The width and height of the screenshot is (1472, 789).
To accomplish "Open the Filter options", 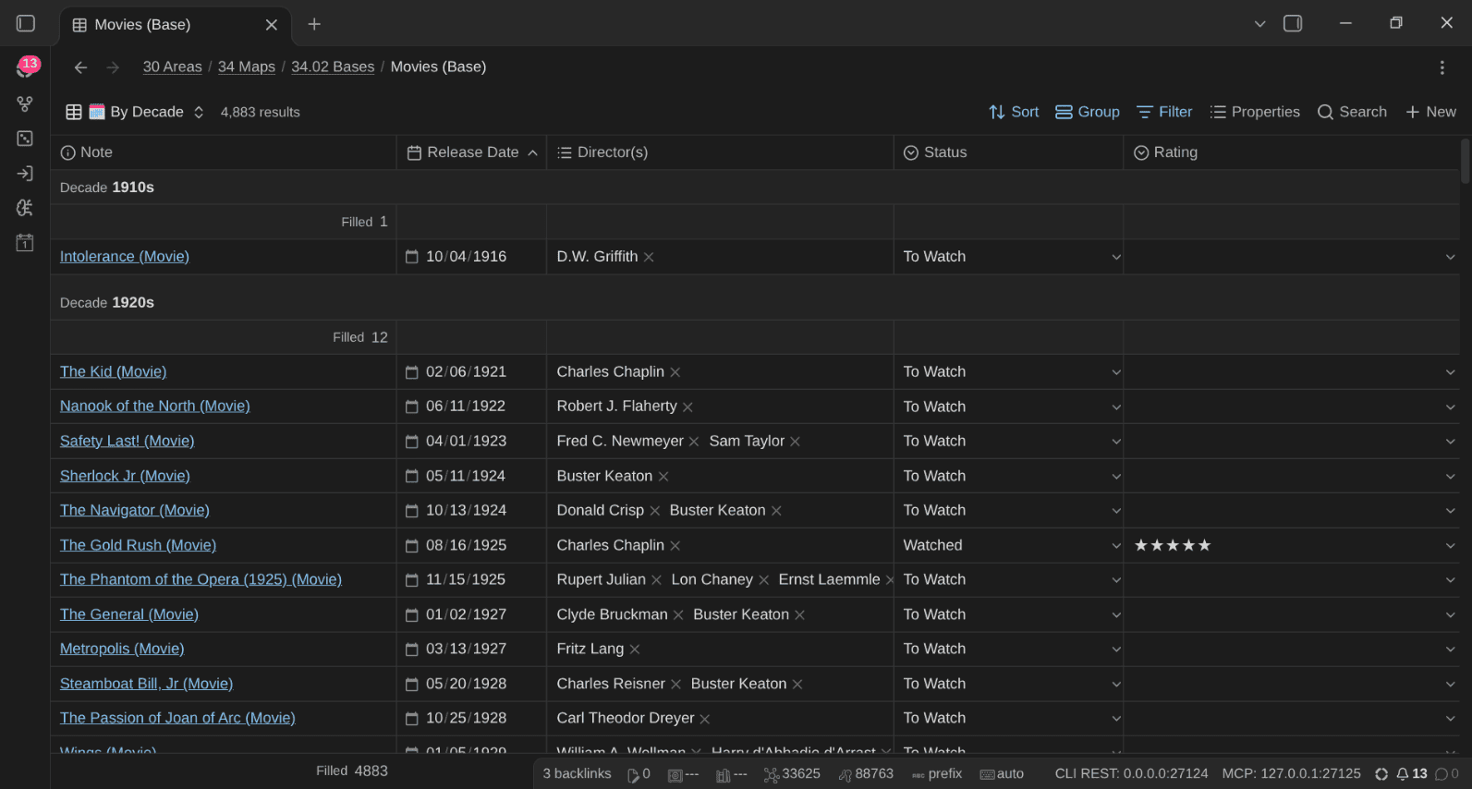I will point(1164,112).
